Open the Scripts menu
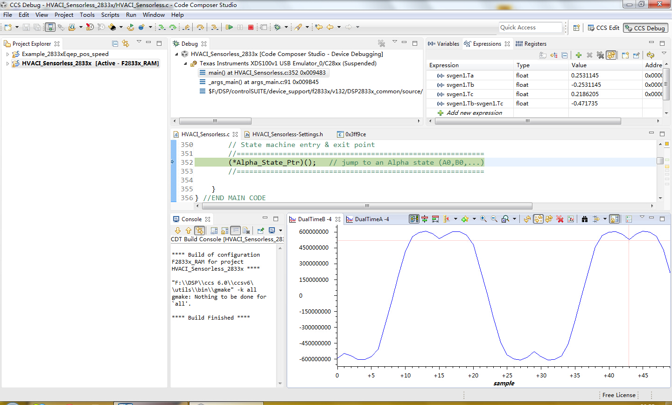Viewport: 672px width, 405px height. [110, 15]
